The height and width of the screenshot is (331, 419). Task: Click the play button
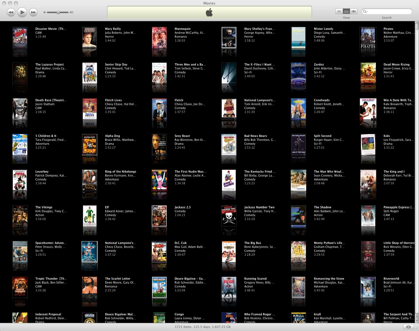pyautogui.click(x=22, y=12)
